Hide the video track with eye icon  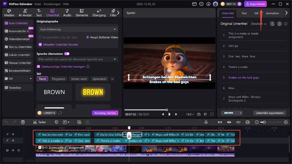(x=13, y=150)
